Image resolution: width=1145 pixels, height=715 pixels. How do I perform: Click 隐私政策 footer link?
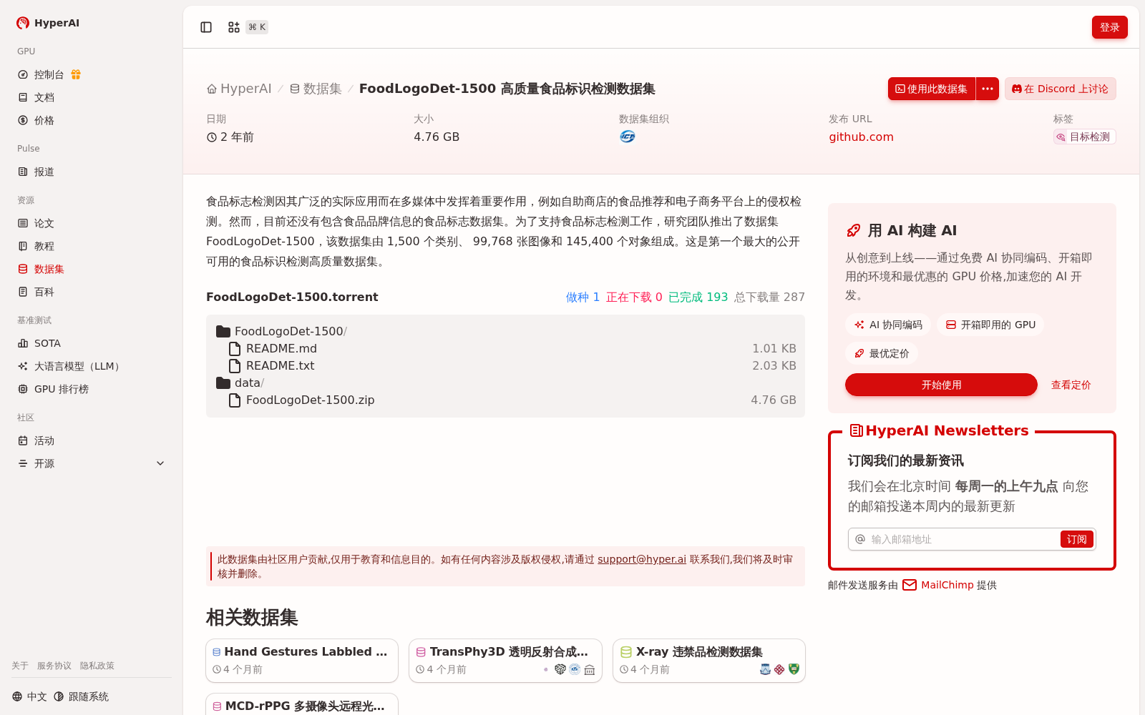point(97,666)
